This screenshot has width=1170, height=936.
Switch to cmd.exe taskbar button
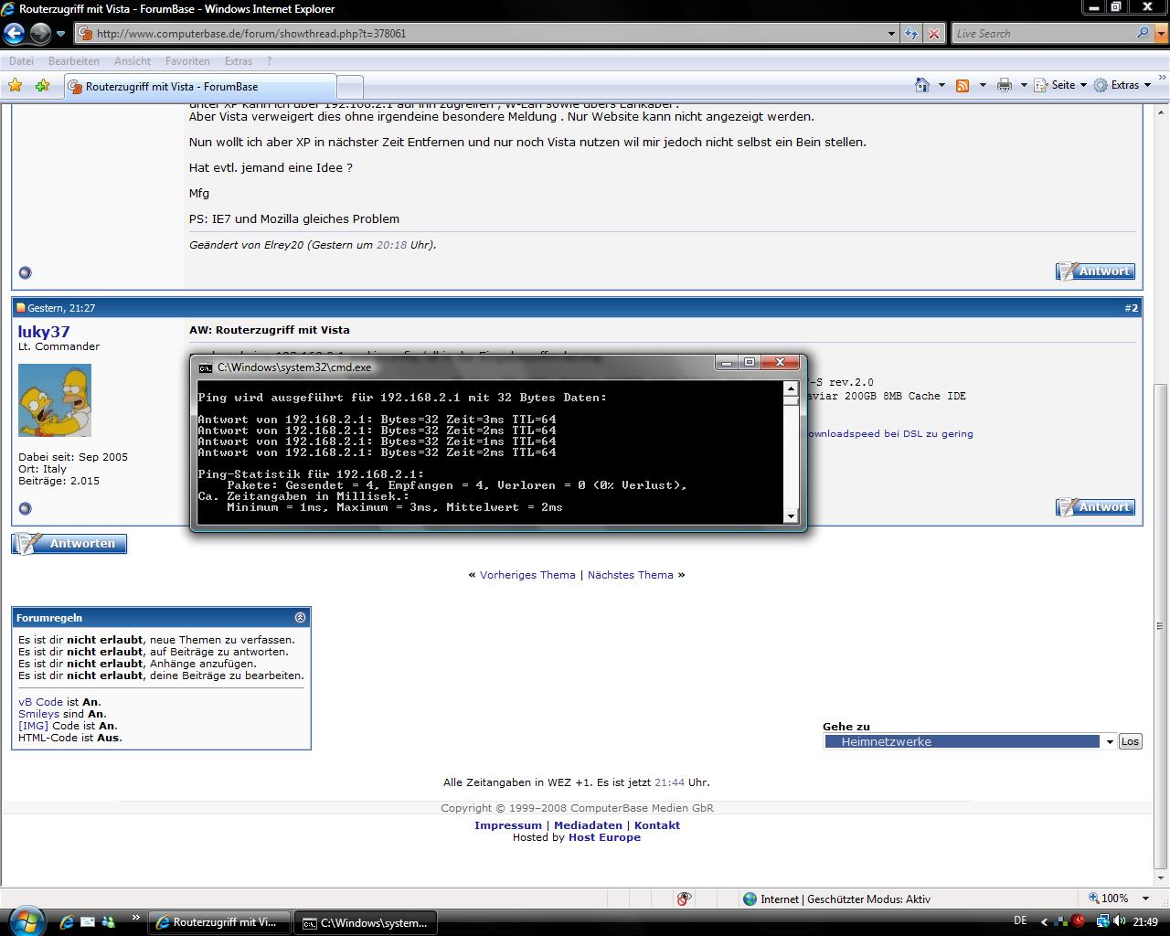365,923
